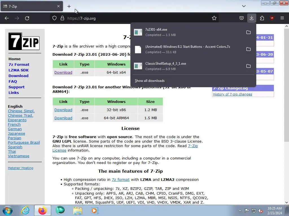Switch language to Persian

(x=14, y=138)
